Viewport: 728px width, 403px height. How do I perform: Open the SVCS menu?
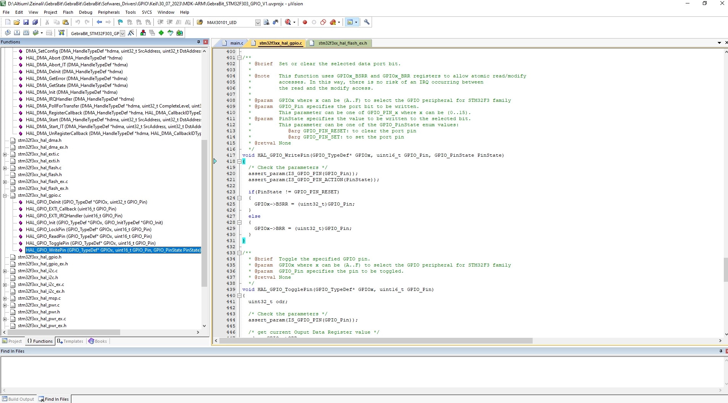coord(147,12)
